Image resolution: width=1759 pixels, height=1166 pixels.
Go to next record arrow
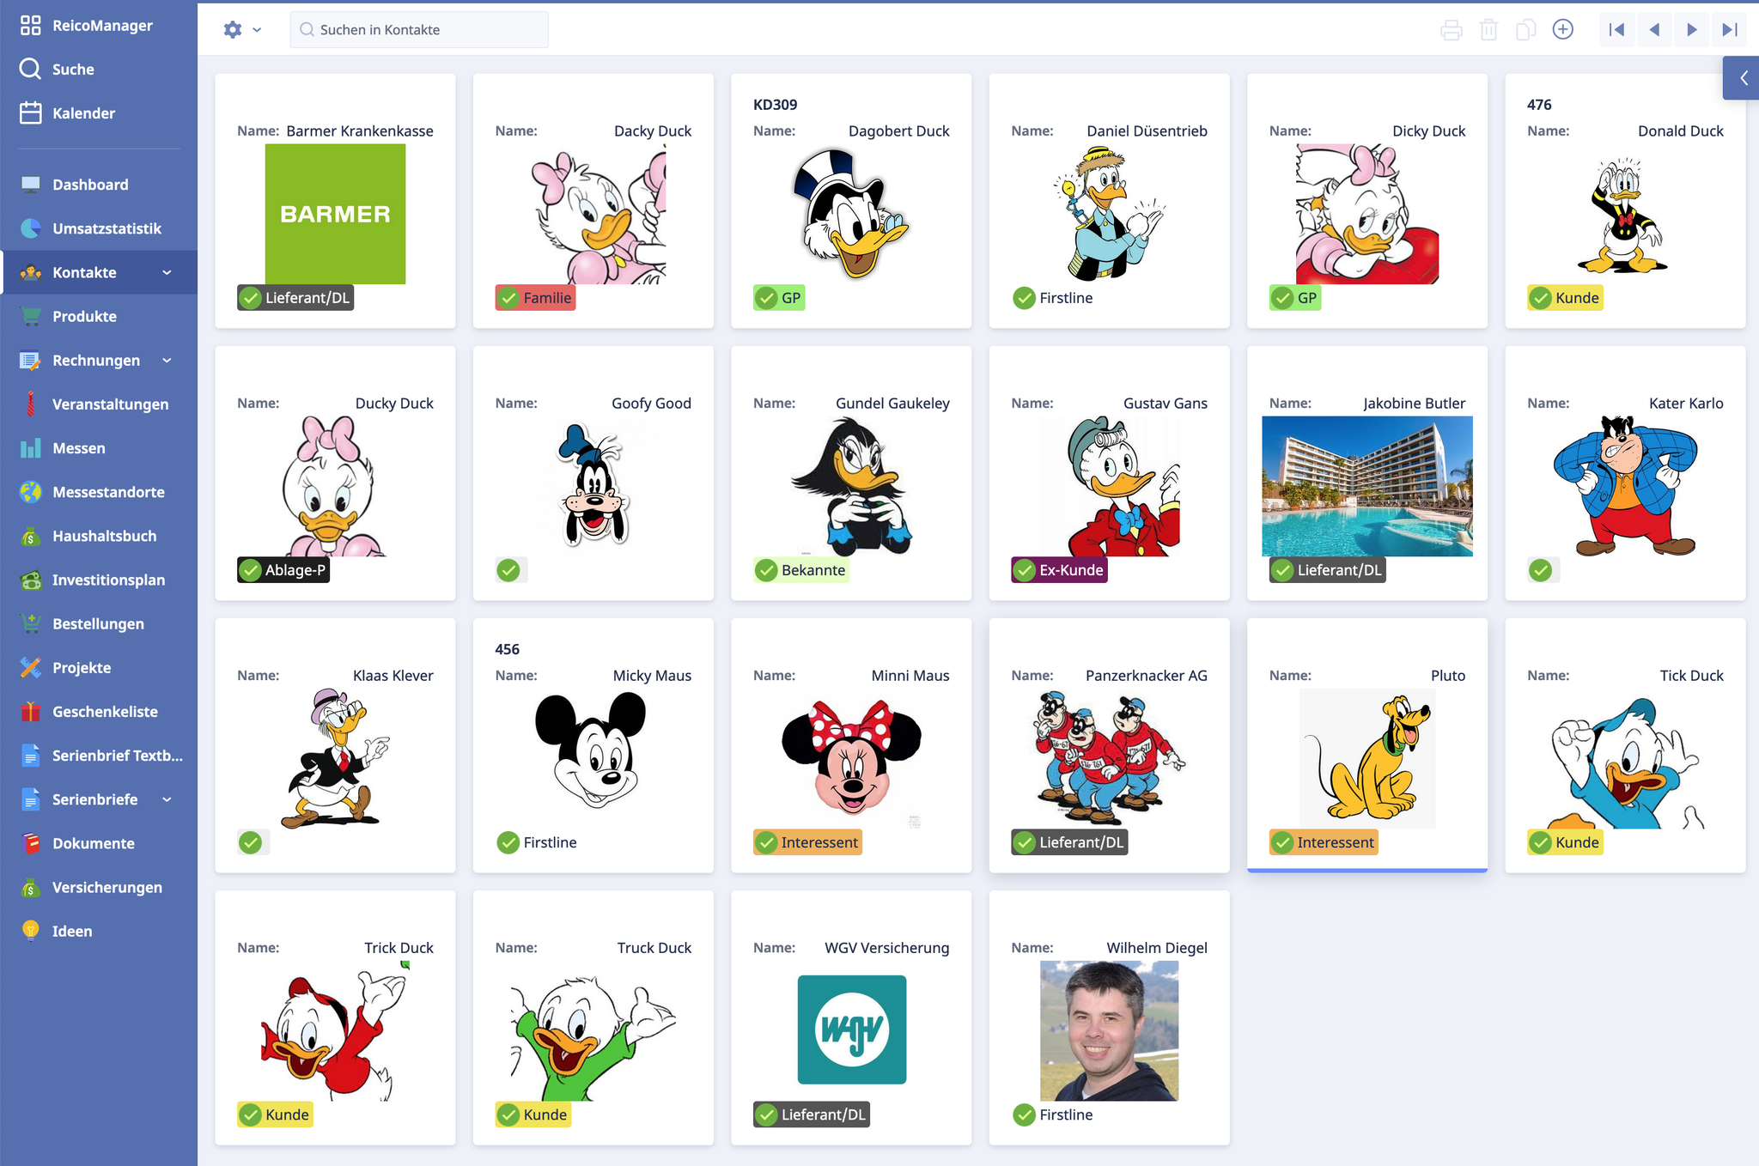pos(1692,30)
